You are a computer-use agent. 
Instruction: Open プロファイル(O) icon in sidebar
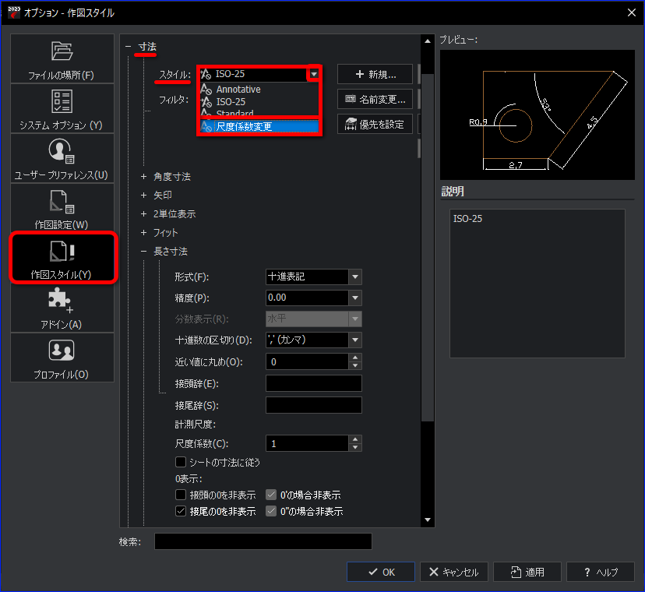pyautogui.click(x=62, y=351)
